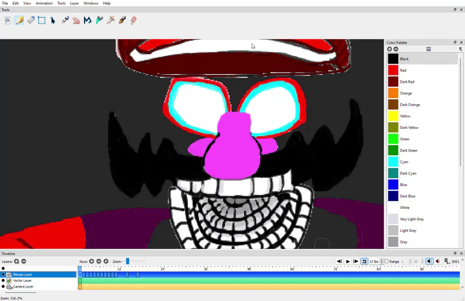Select the Eyedropper tool

pyautogui.click(x=111, y=20)
